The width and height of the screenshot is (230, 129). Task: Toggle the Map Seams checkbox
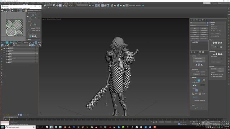click(x=212, y=27)
